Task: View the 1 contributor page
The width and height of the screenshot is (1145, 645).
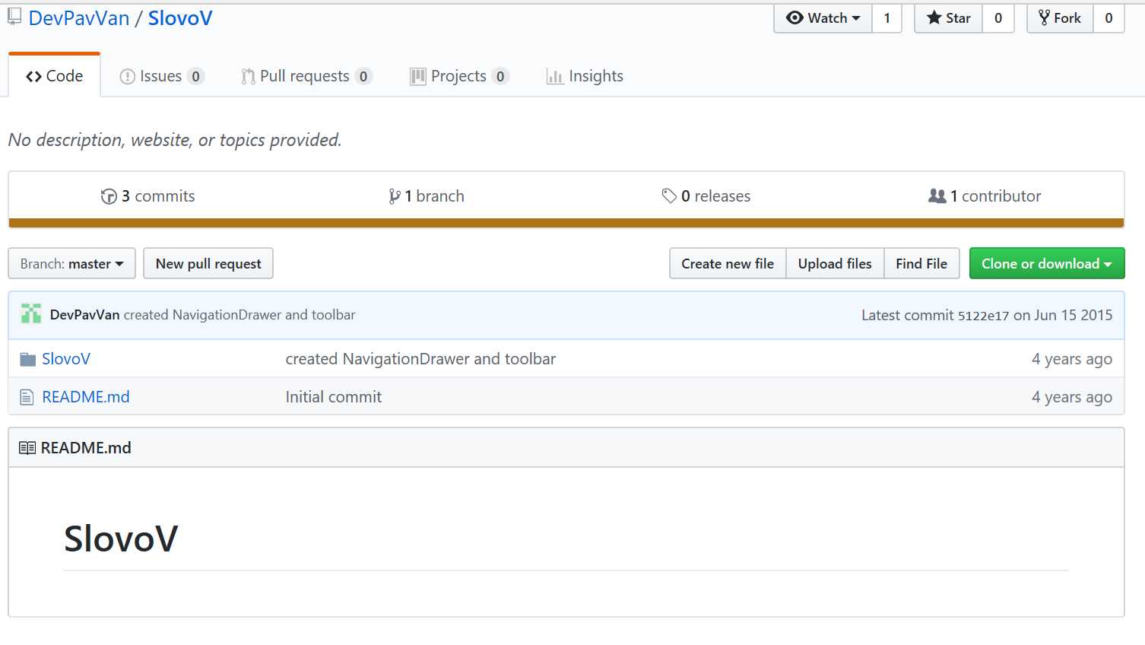Action: (x=985, y=196)
